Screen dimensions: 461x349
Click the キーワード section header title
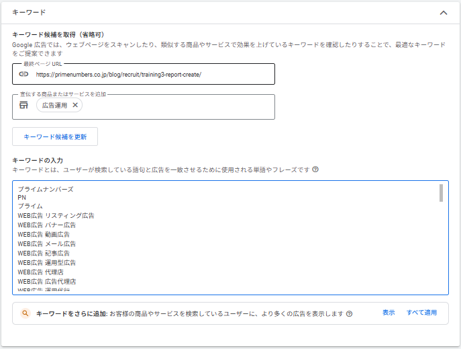coord(30,12)
